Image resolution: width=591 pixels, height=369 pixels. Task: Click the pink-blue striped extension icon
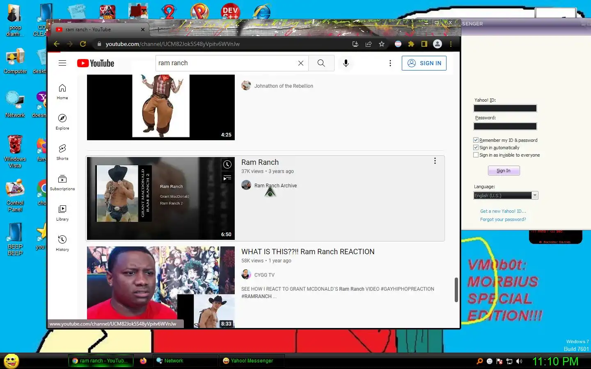tap(398, 44)
